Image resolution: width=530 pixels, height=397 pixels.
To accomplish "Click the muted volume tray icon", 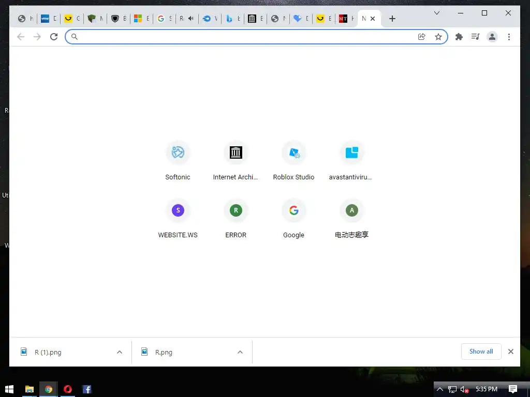I will point(465,389).
